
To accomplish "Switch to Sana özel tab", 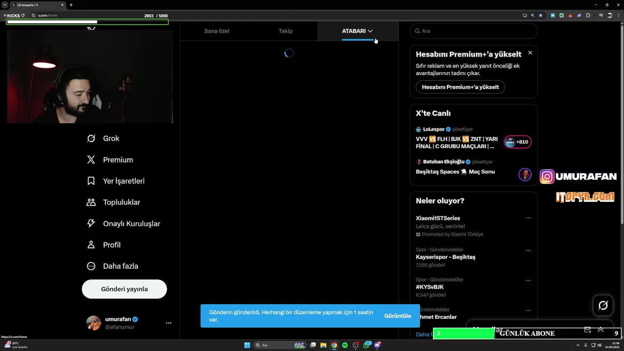I will 216,31.
